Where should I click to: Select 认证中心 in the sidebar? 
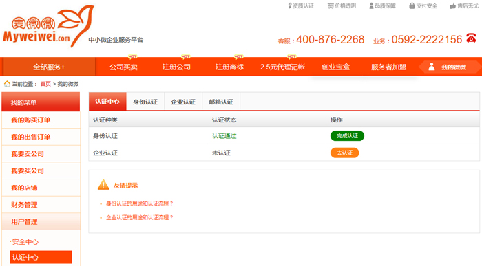[x=41, y=257]
